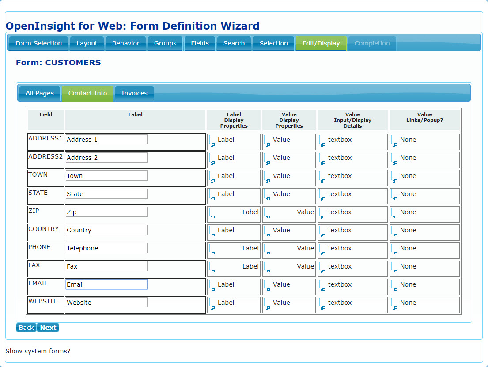The image size is (488, 367).
Task: Open textbox details popup icon in PHONE row
Action: (323, 253)
